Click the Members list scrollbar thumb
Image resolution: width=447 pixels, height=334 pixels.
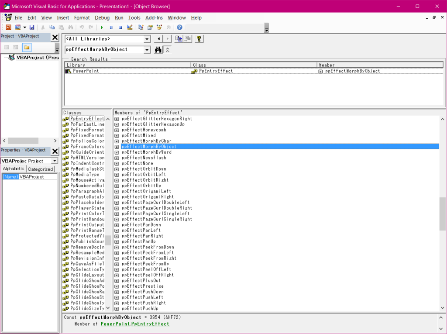(x=442, y=213)
